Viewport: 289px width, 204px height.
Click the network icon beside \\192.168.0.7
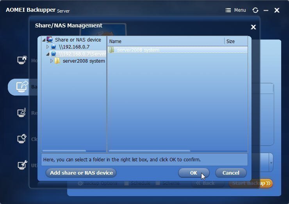pos(54,47)
